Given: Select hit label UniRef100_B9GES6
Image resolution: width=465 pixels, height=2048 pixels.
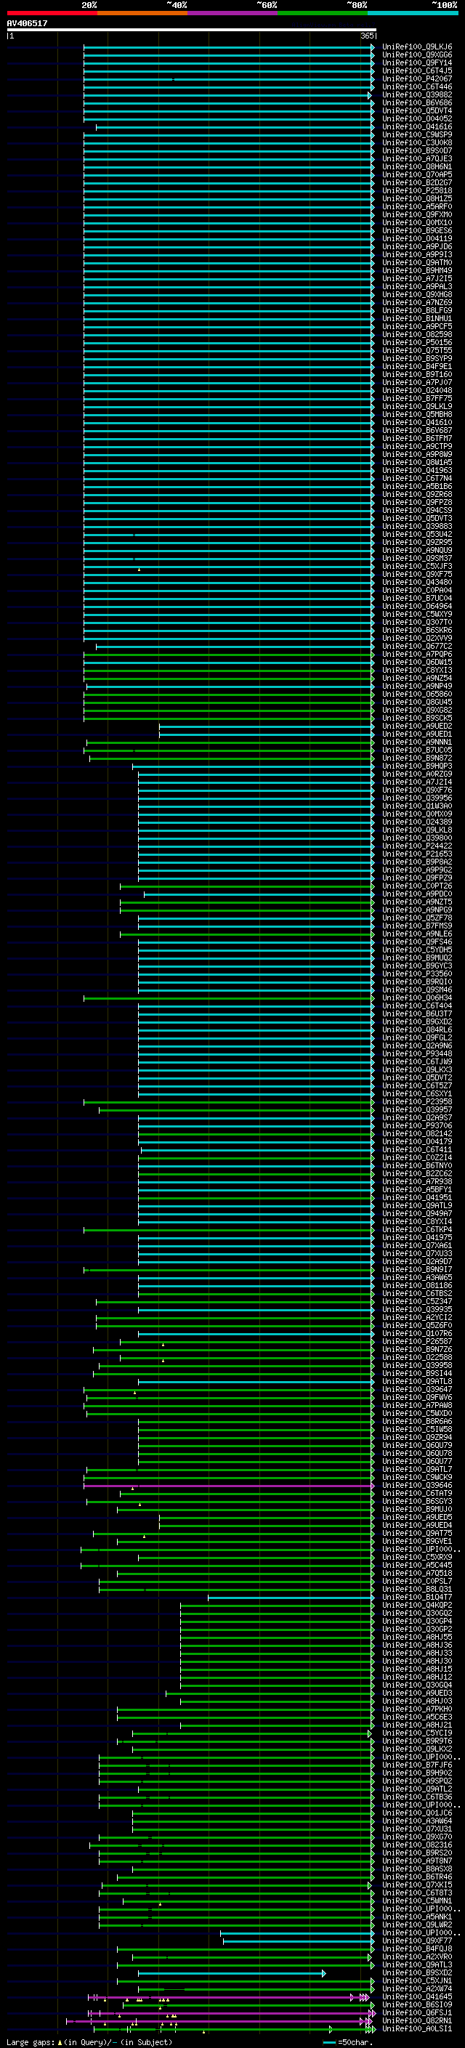Looking at the screenshot, I should 417,230.
